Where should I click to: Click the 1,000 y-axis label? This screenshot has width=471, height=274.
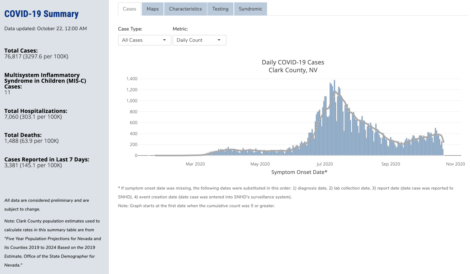tap(131, 101)
